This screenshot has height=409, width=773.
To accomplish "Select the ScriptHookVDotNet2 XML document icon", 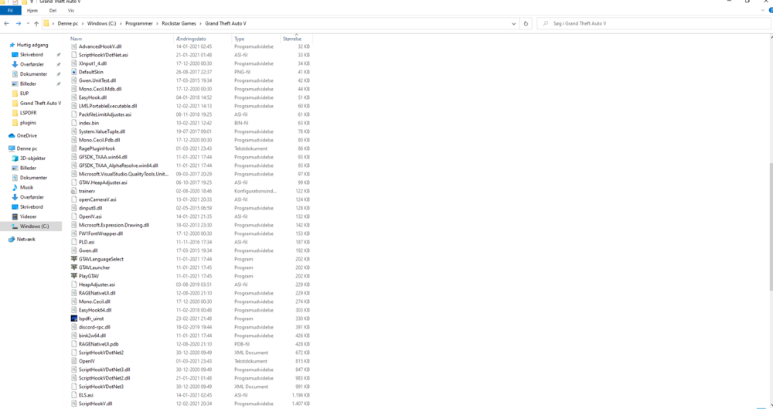I will click(x=74, y=353).
